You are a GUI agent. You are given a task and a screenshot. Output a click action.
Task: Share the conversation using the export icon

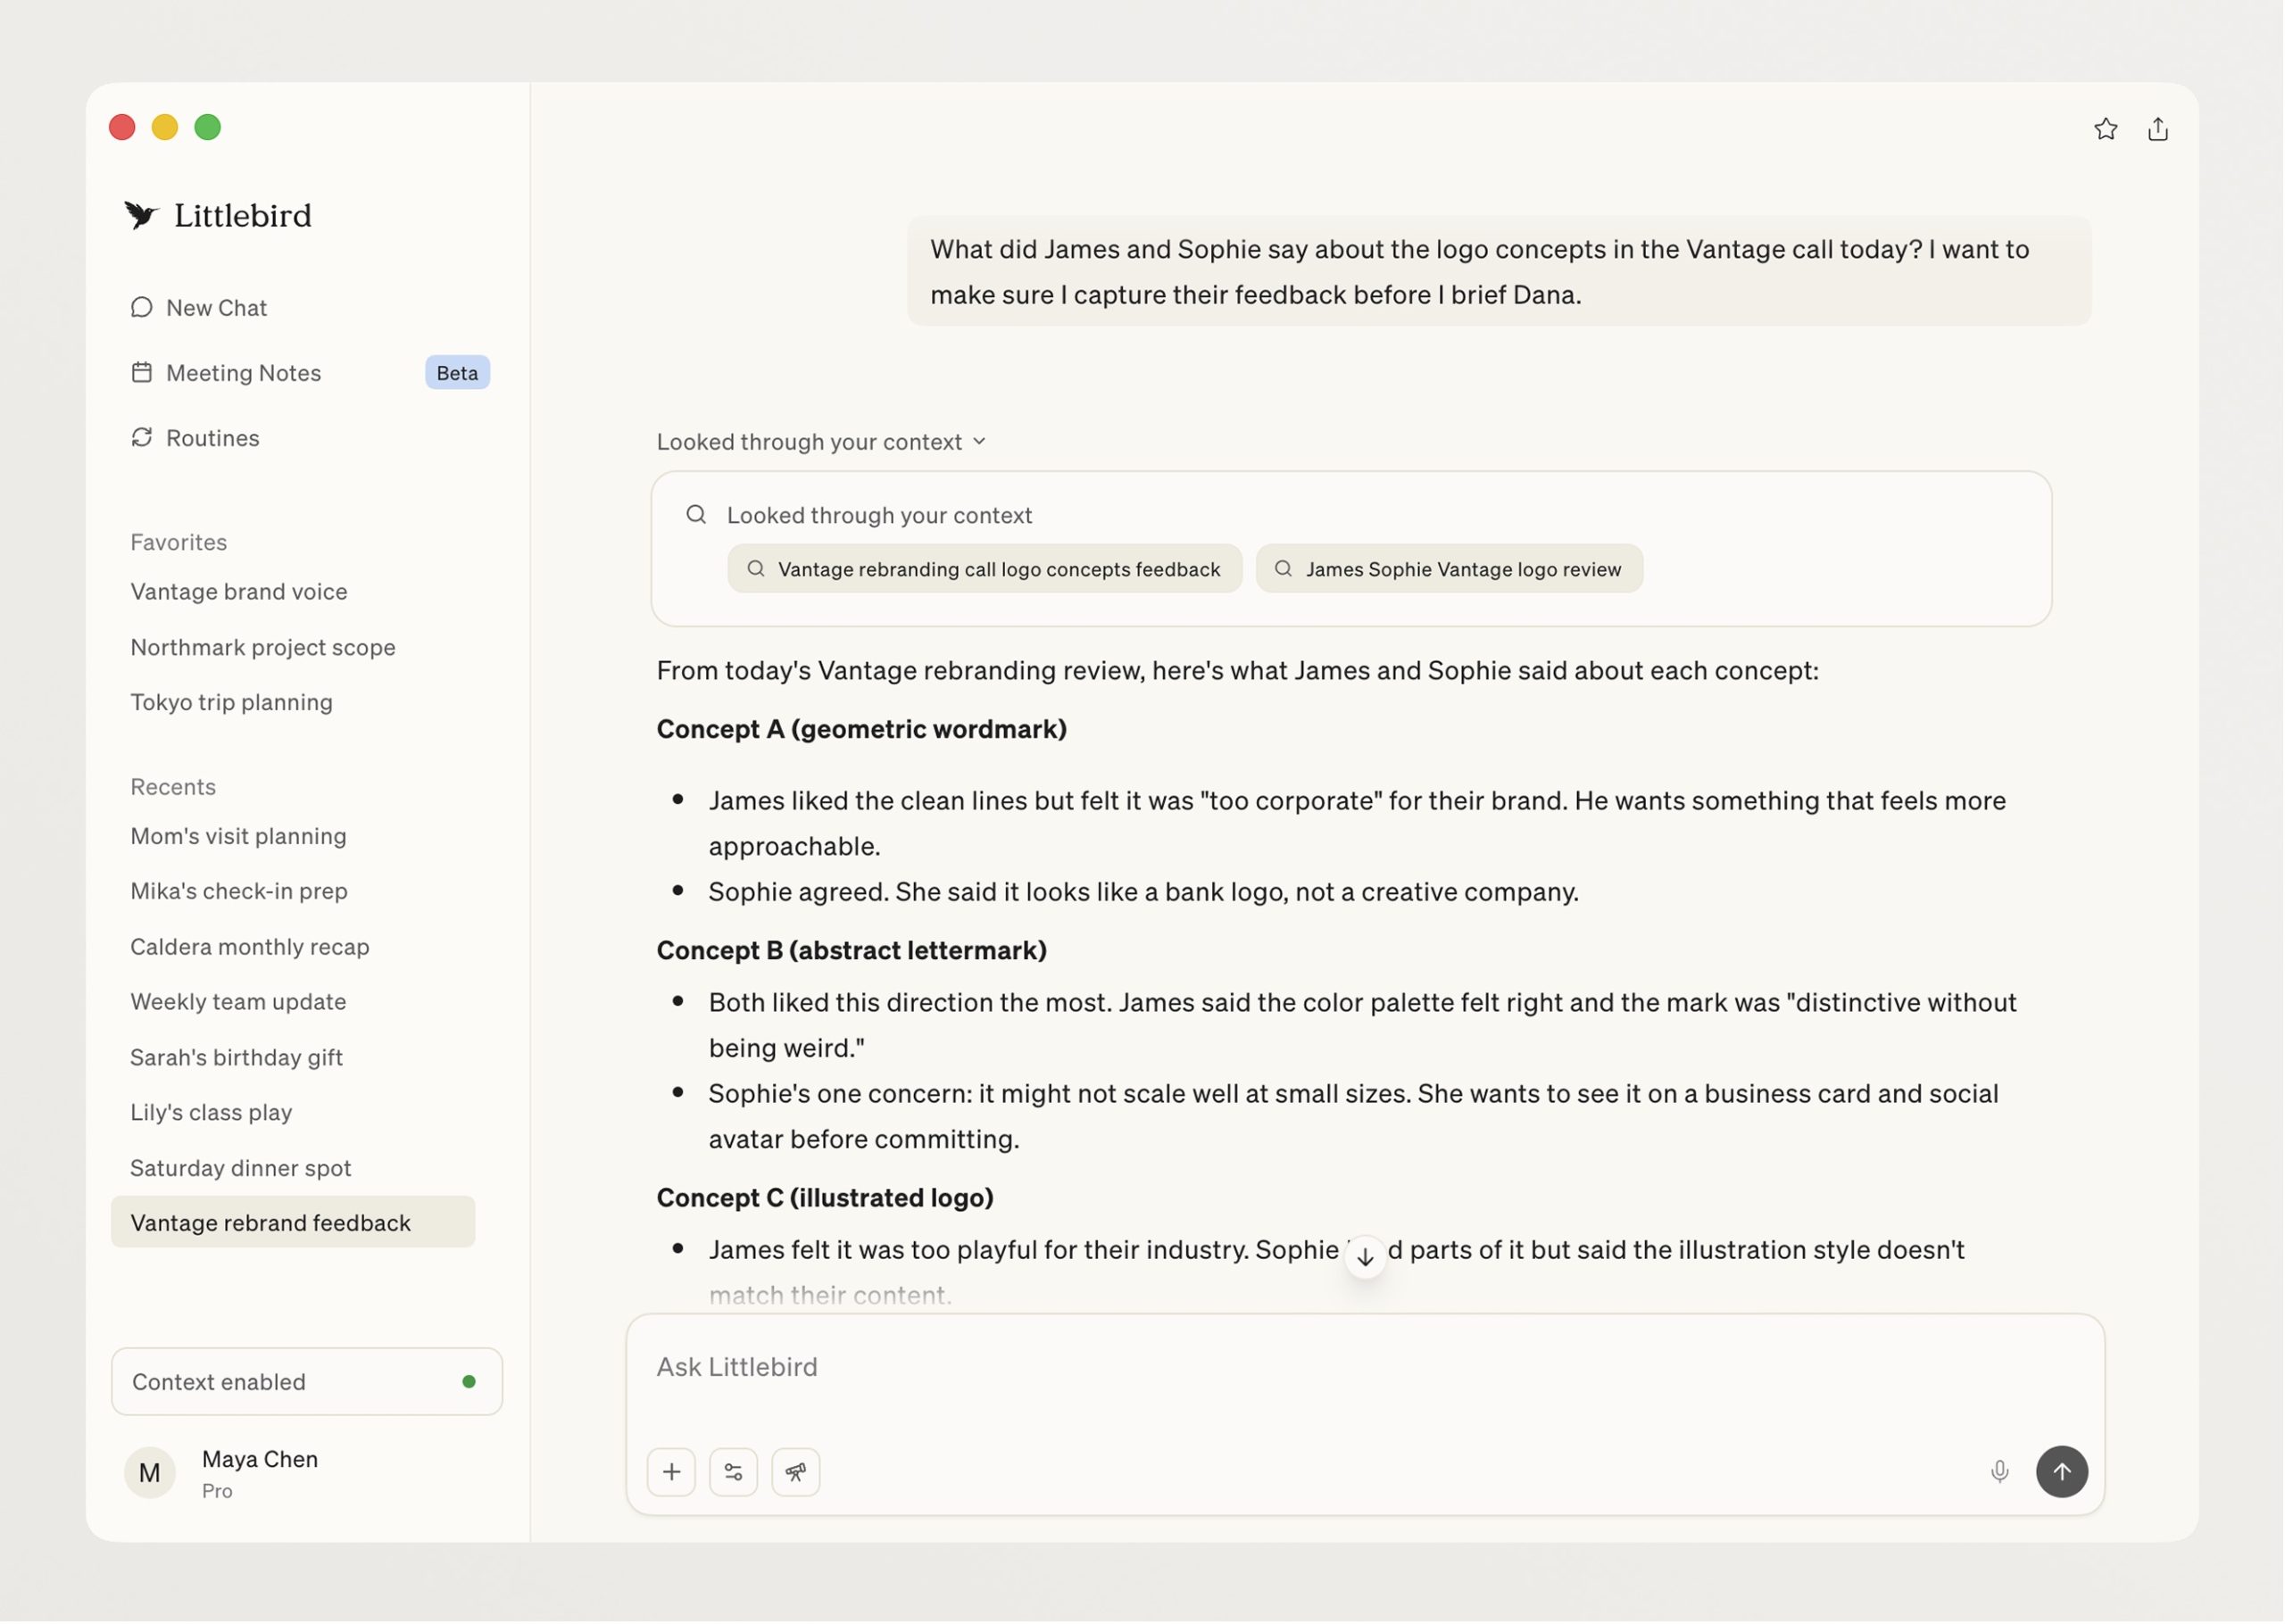coord(2157,129)
